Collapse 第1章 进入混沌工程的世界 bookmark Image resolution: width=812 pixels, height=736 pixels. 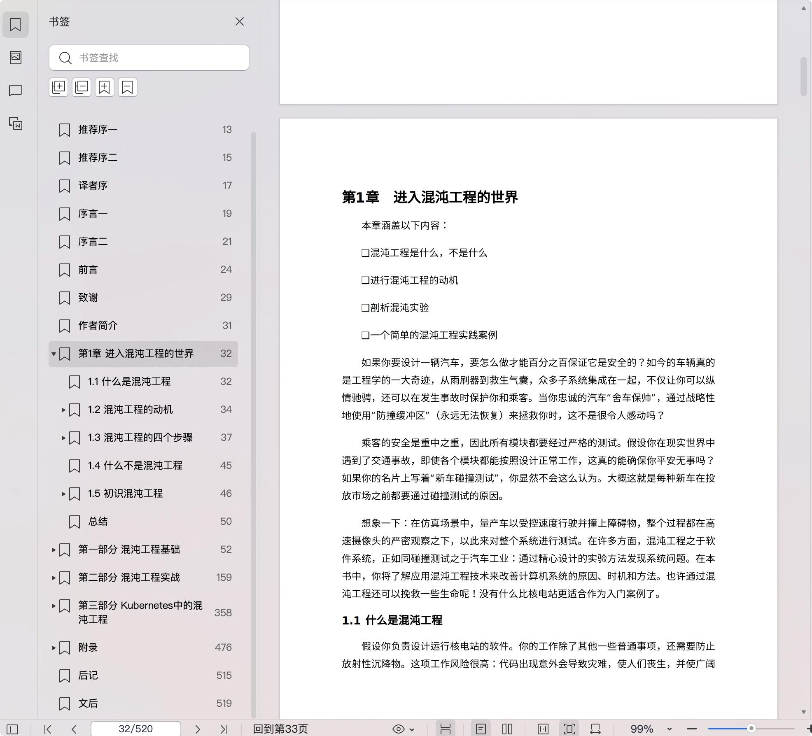[x=54, y=354]
